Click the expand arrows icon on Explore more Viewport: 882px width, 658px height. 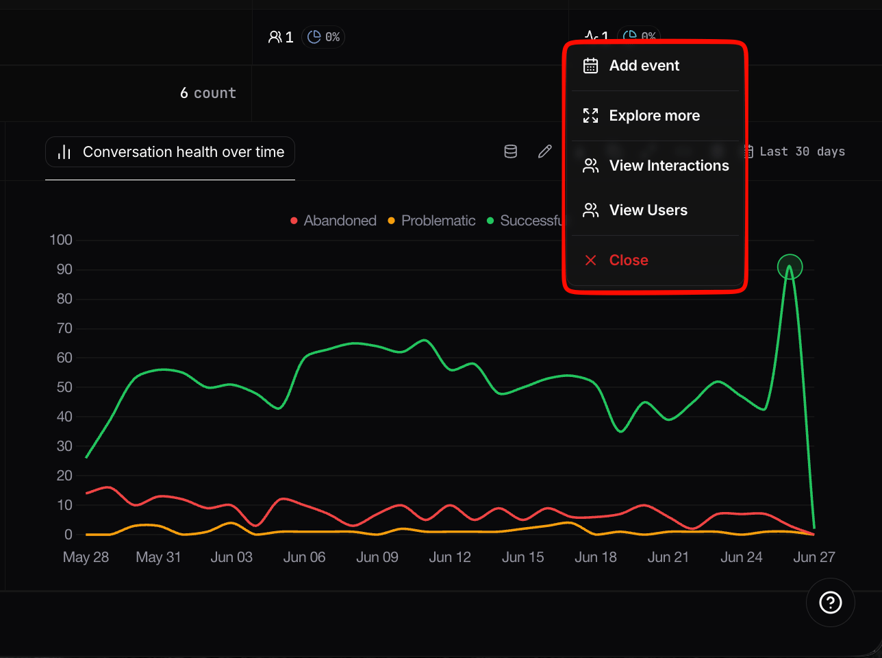pos(590,116)
